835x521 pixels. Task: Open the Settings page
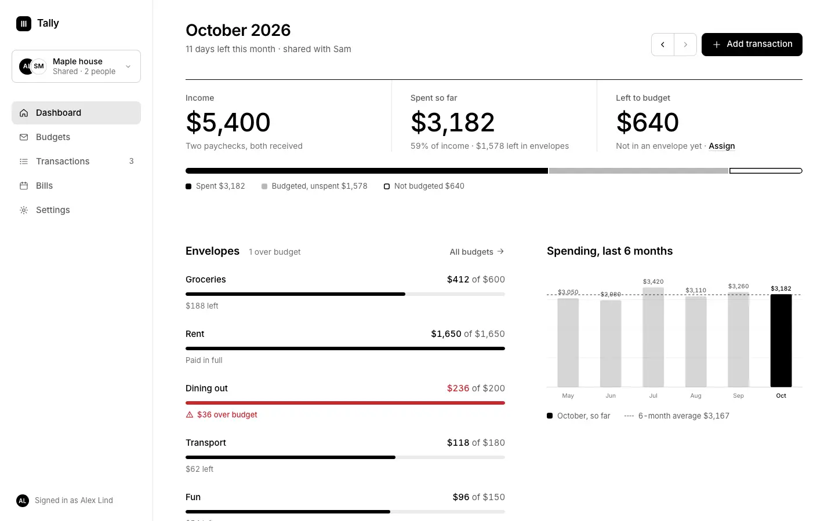click(76, 210)
